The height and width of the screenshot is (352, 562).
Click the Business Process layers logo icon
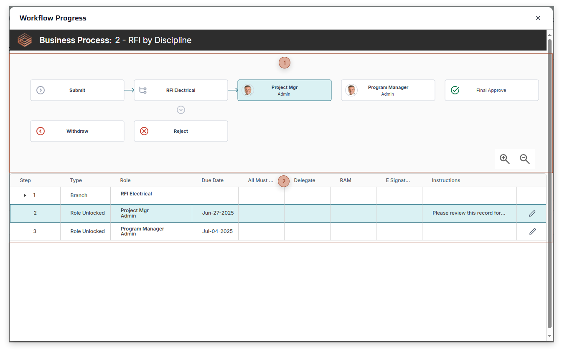(25, 40)
